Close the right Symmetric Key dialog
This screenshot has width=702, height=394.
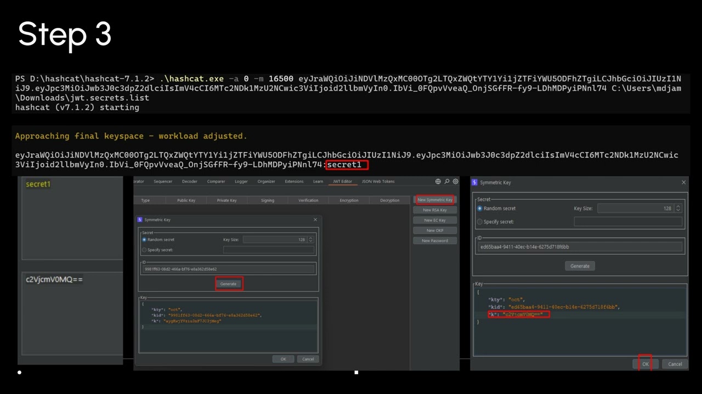pyautogui.click(x=683, y=182)
